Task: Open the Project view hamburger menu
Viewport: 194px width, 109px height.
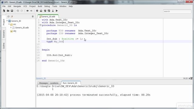Action: (x=33, y=16)
